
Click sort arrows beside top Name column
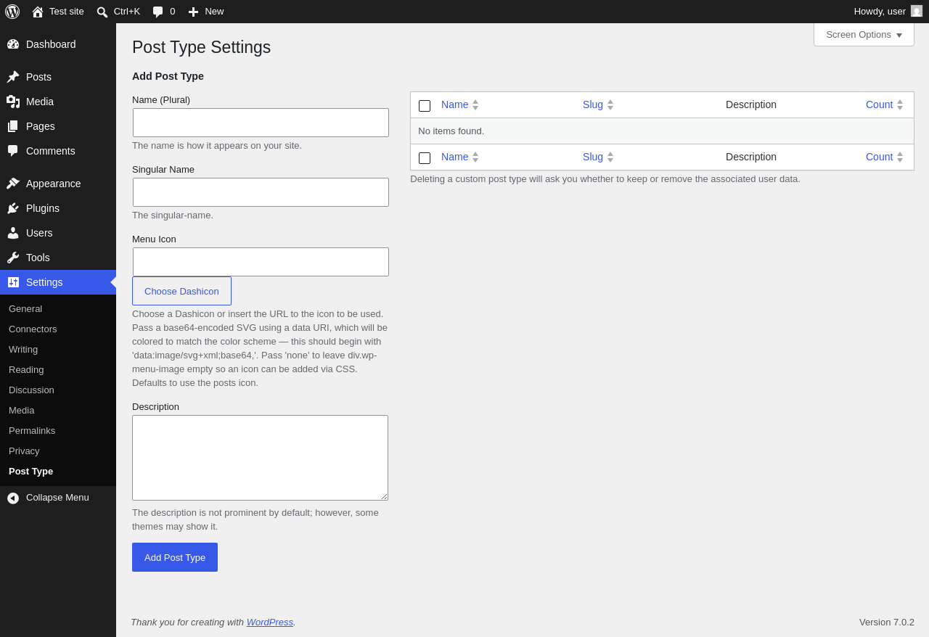pos(475,104)
